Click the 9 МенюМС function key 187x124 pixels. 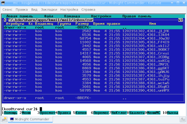(152, 113)
